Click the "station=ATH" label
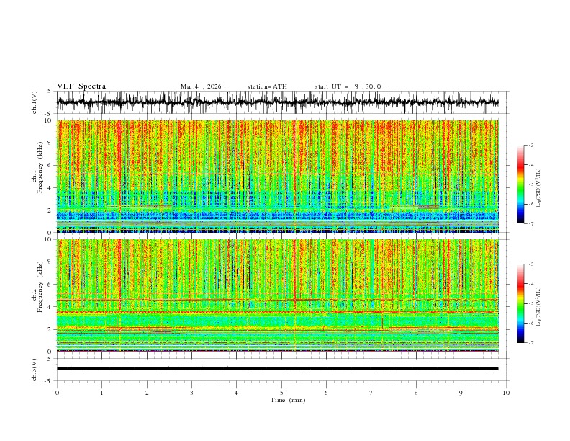 pos(267,86)
